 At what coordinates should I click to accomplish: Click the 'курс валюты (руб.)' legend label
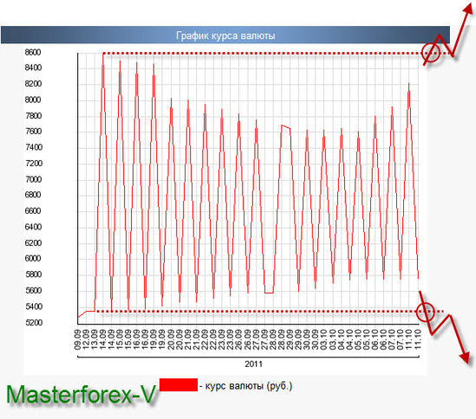(248, 386)
